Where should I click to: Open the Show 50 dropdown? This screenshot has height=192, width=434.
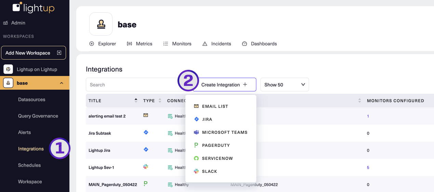coord(285,85)
